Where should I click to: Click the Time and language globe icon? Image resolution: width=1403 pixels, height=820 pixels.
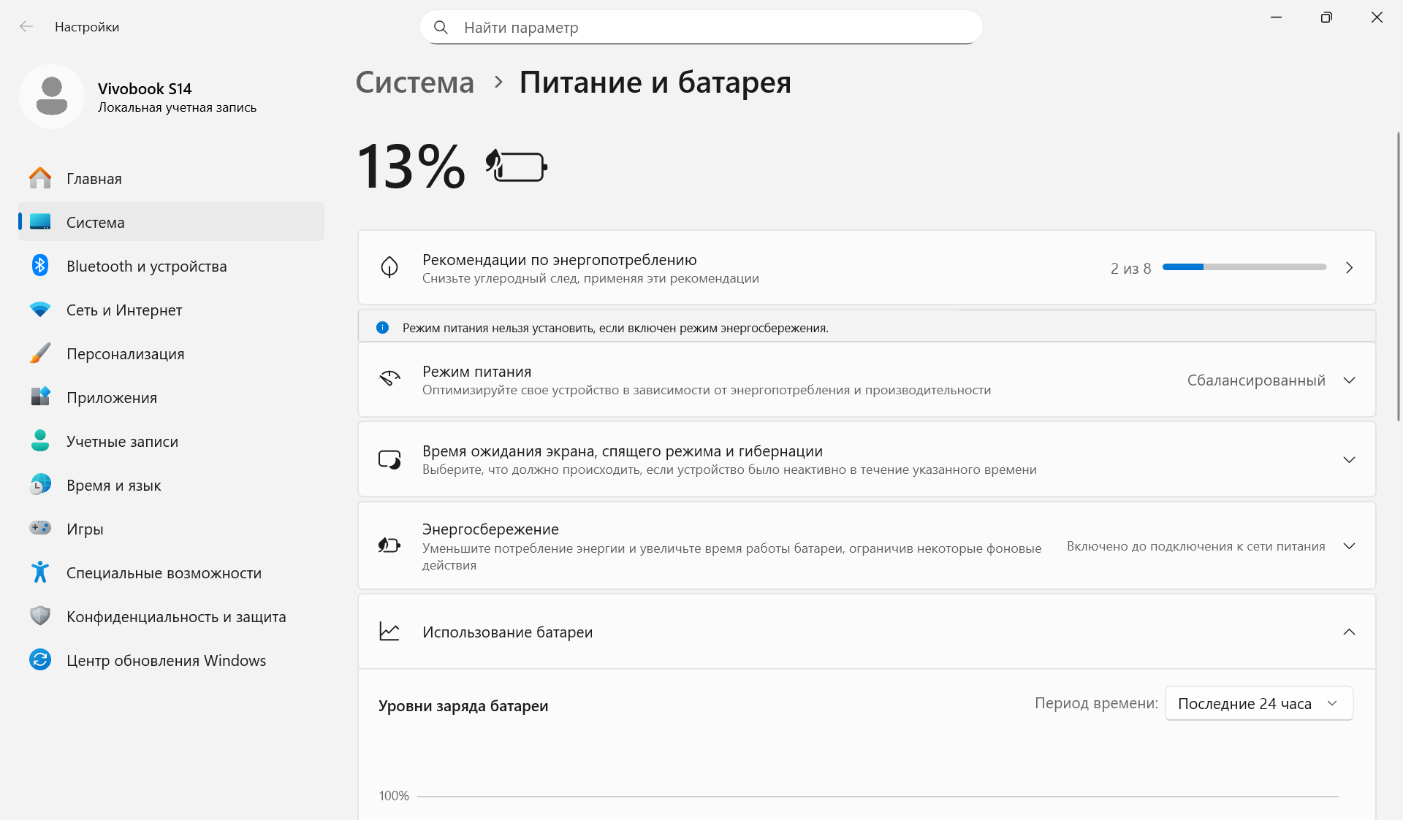[x=40, y=485]
